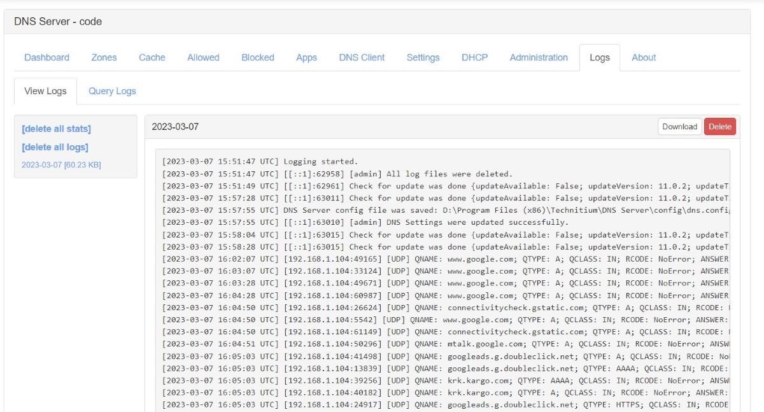Click the delete all logs link

55,147
